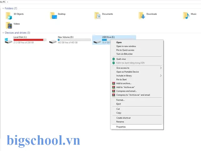This screenshot has height=151, width=201.
Task: Open the This PC breadcrumb chevron
Action: tap(8, 2)
